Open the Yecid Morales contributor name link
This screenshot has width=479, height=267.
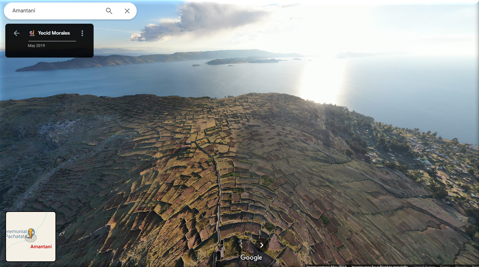[x=54, y=33]
